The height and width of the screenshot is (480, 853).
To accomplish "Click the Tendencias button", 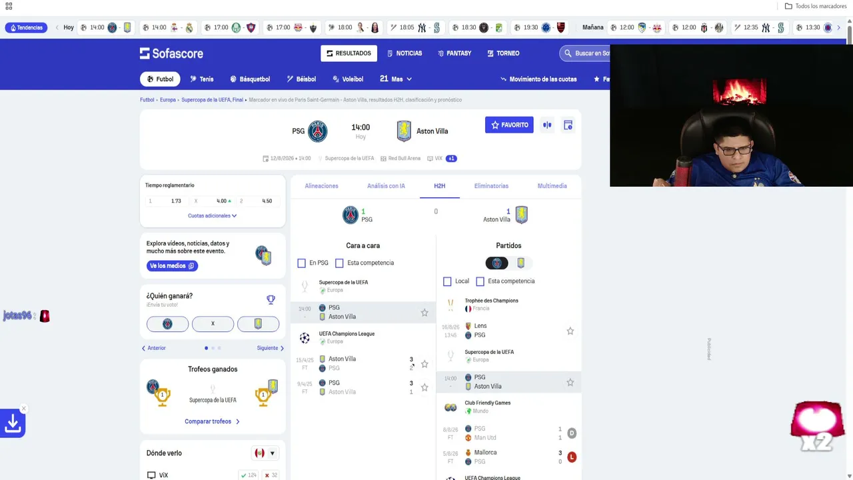I will 26,27.
